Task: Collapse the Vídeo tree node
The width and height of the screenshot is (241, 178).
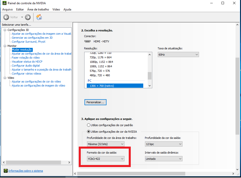Action: [5, 78]
